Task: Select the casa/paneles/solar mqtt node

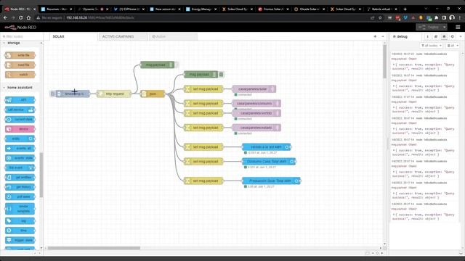Action: pyautogui.click(x=254, y=88)
